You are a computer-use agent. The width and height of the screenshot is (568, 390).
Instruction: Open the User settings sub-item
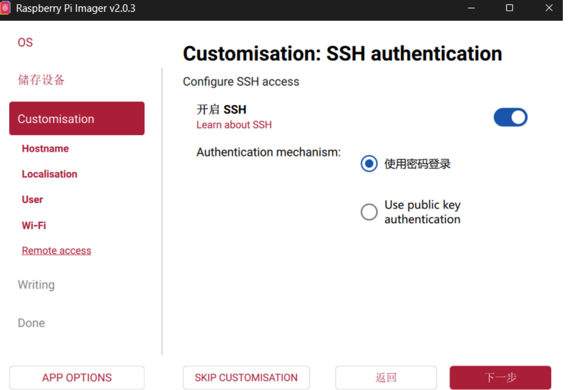pos(32,199)
